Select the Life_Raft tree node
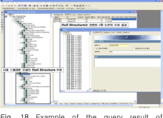This screenshot has height=118, width=163. pos(31,55)
